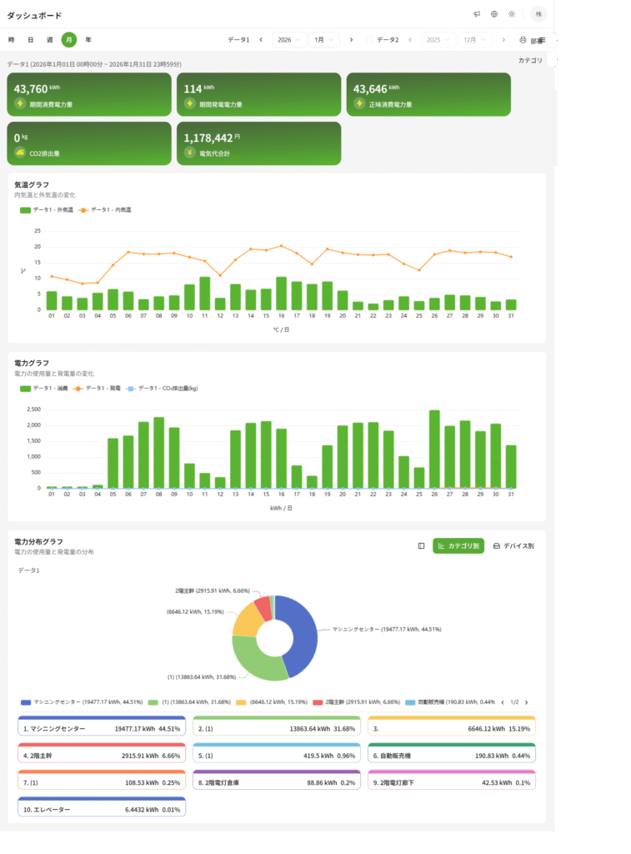Toggle the light/dark theme sun icon

tap(512, 14)
